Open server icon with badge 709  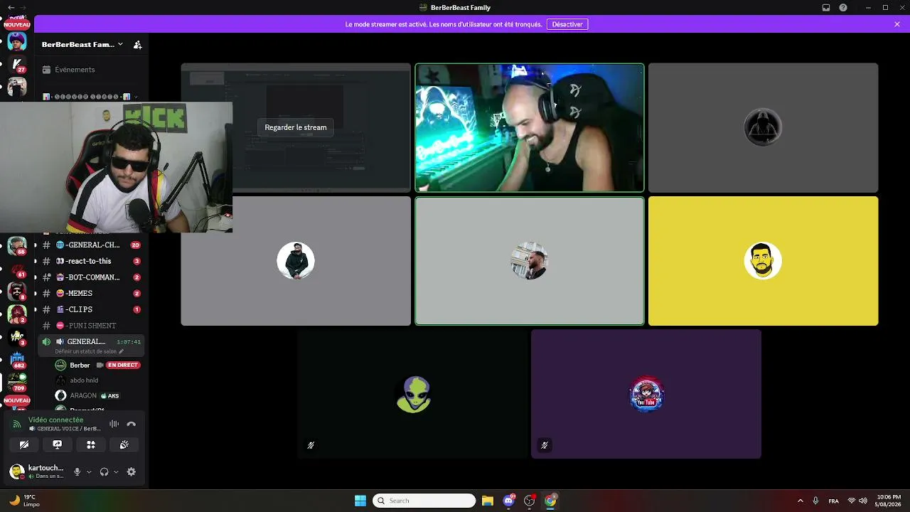(17, 382)
